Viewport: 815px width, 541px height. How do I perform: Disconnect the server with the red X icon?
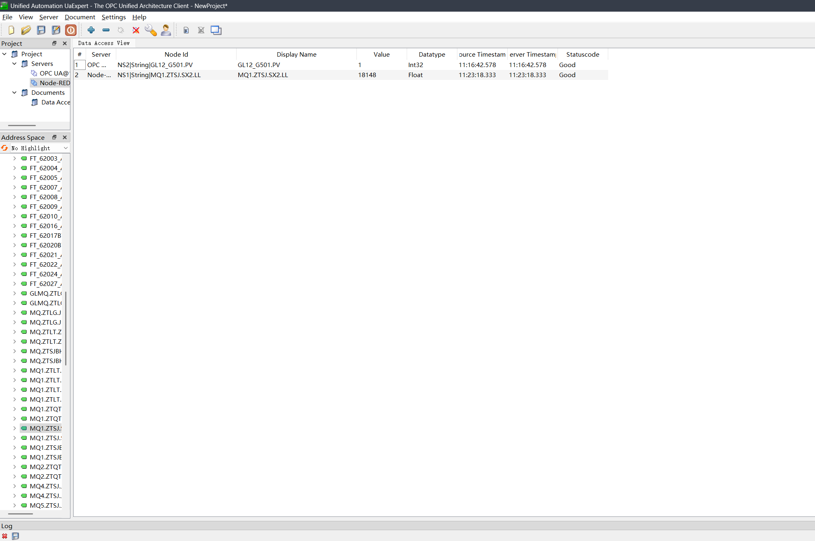tap(136, 30)
